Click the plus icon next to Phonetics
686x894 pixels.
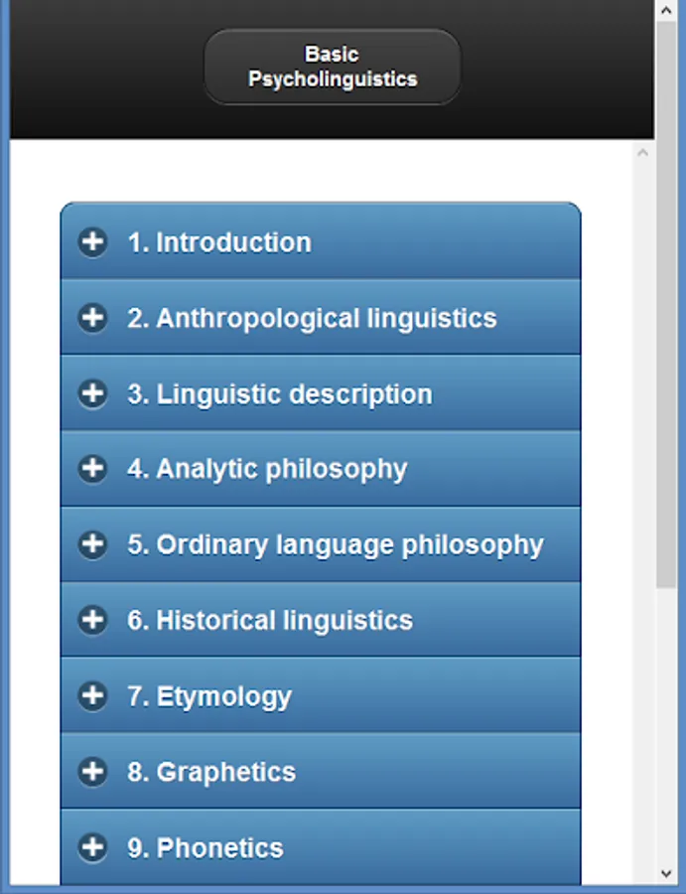click(92, 847)
